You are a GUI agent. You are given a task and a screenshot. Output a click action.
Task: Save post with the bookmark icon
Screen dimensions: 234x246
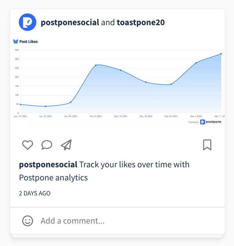[207, 145]
